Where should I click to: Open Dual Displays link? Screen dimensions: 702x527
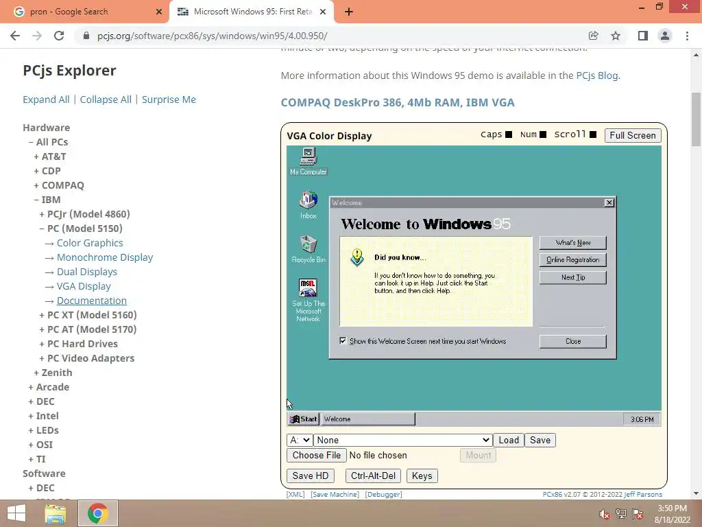(x=87, y=272)
